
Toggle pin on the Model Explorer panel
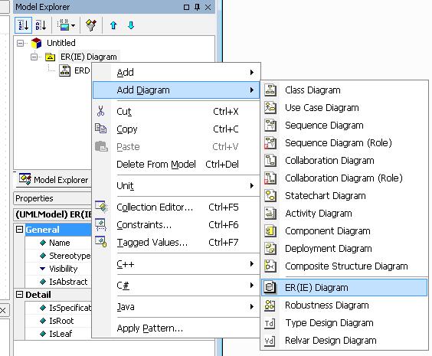[x=197, y=7]
